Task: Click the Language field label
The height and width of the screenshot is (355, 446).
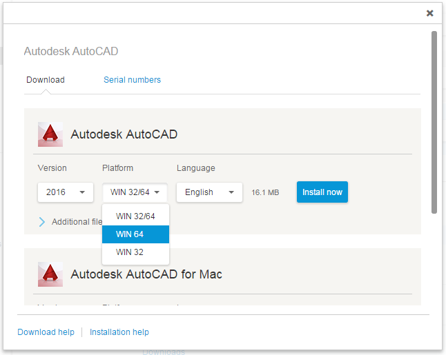Action: click(x=195, y=168)
